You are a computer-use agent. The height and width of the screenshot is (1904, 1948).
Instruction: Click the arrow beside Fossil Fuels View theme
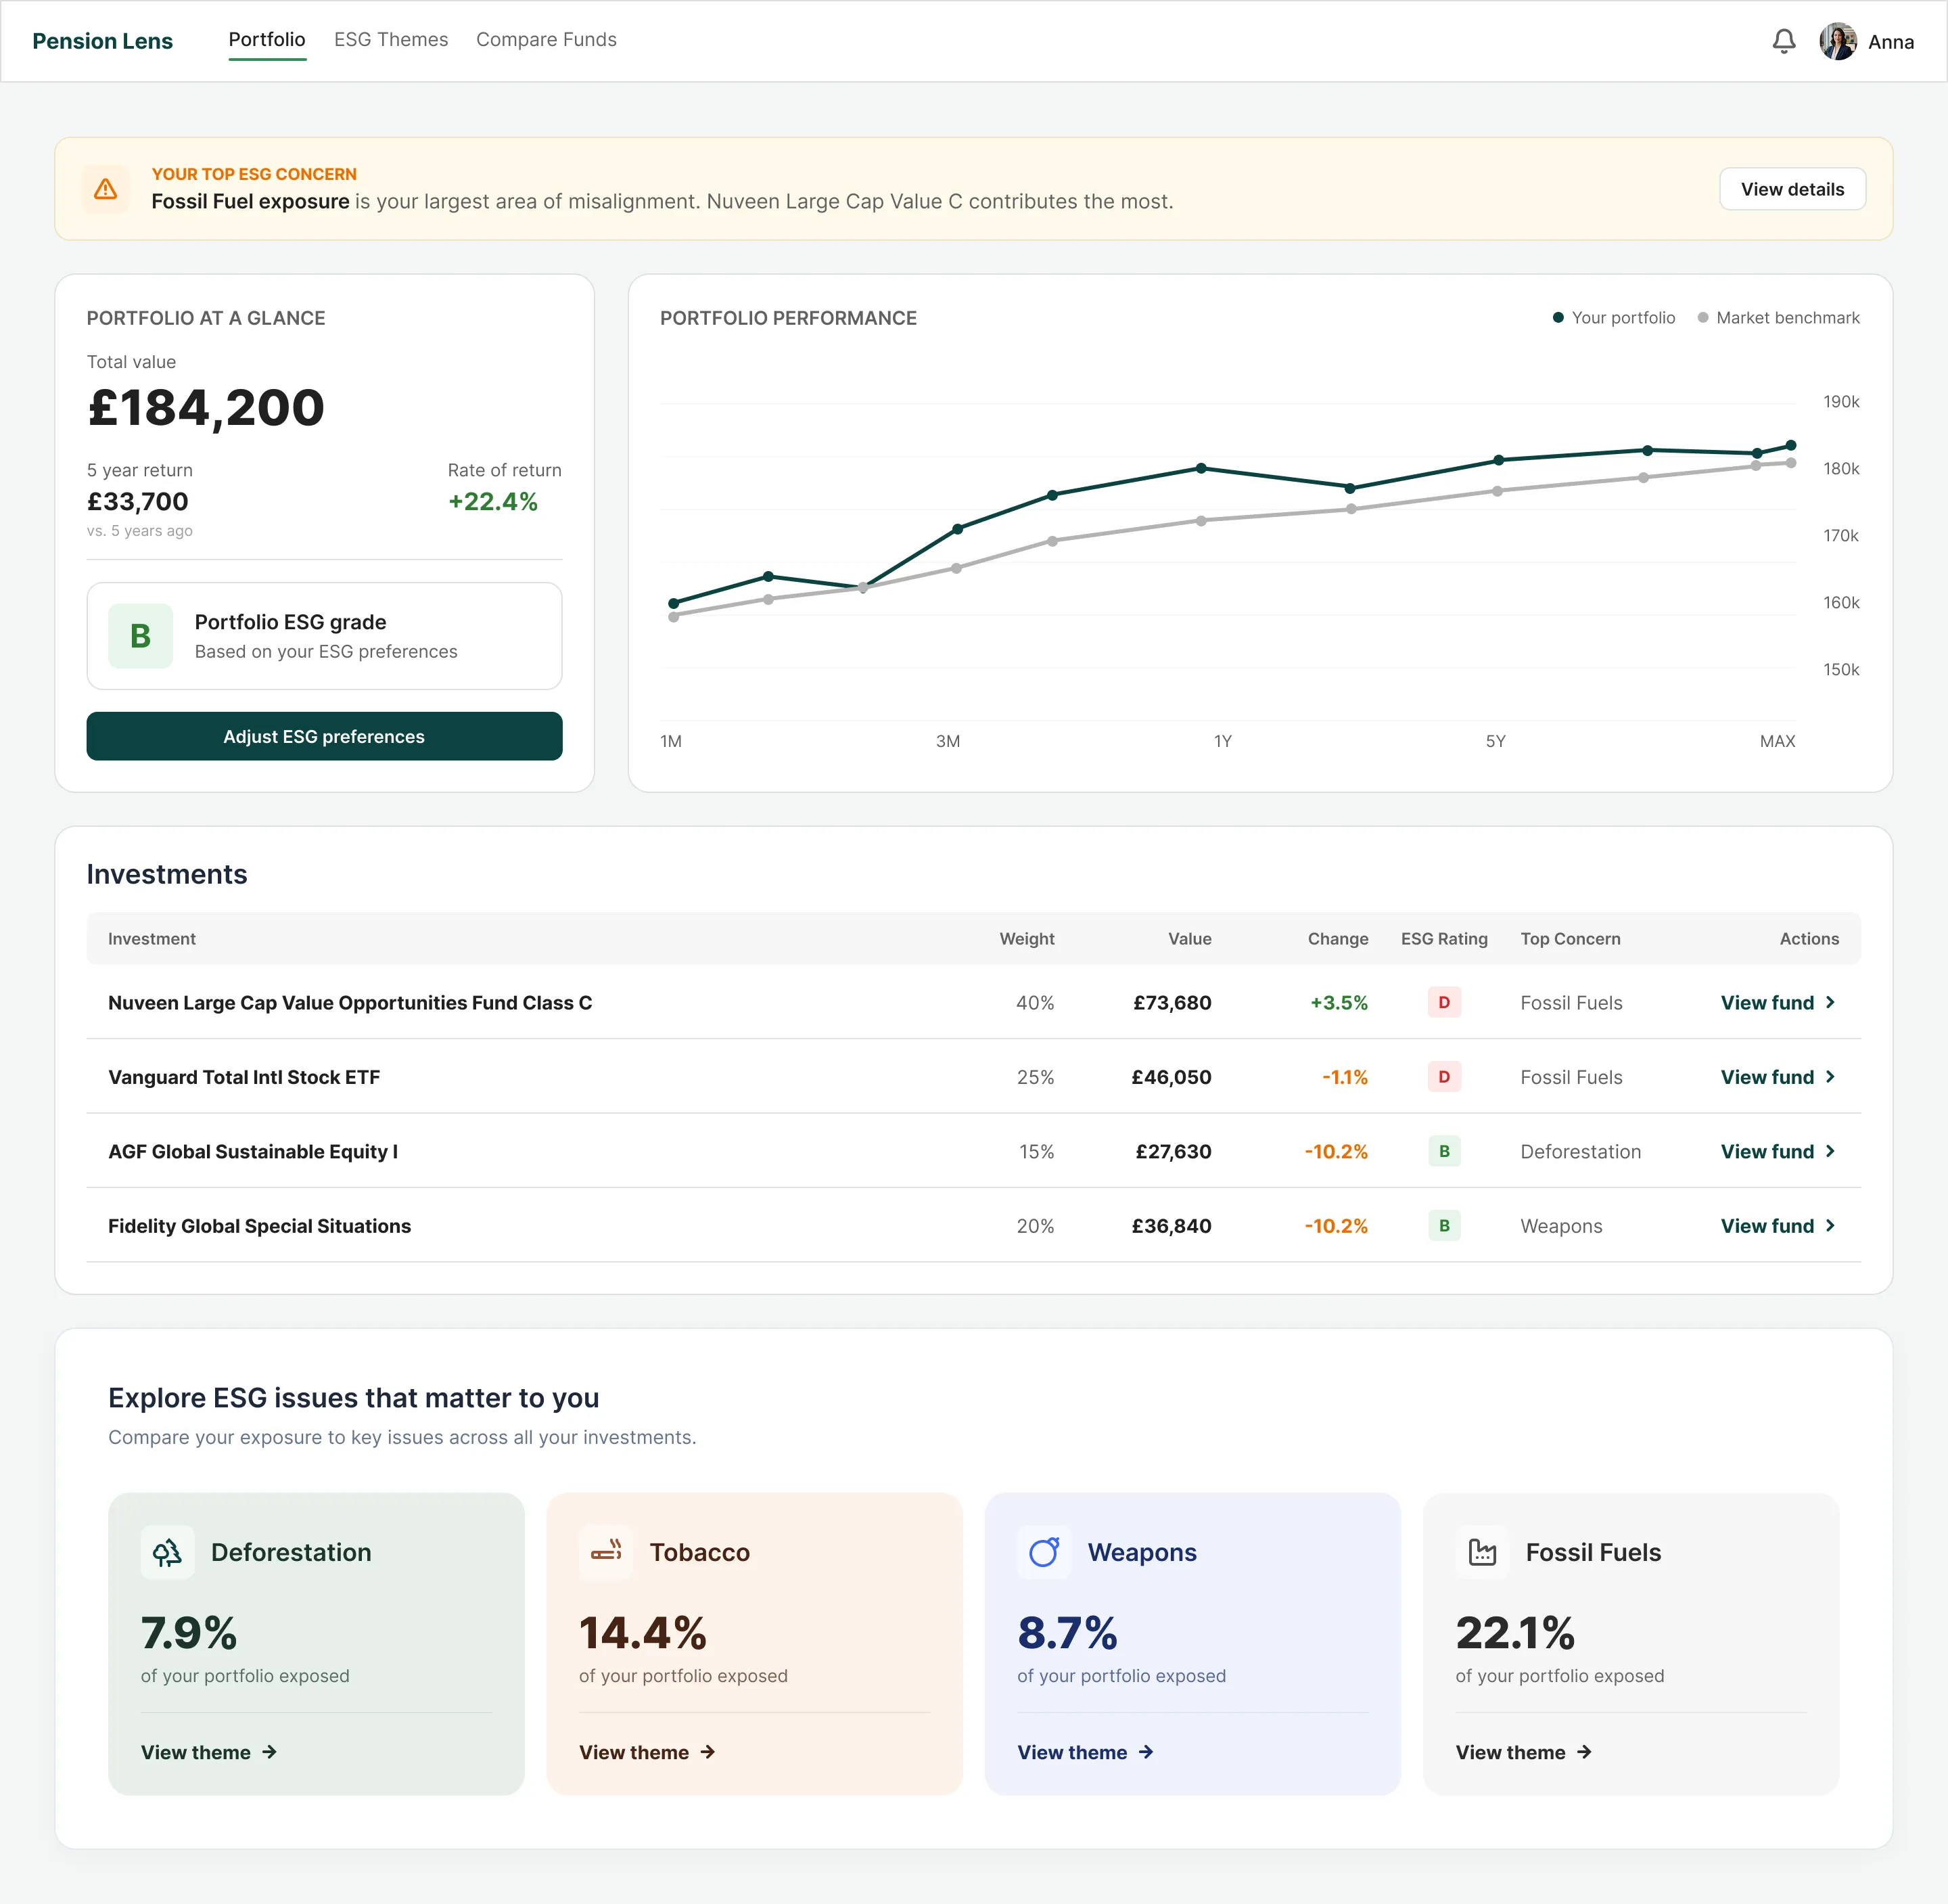pos(1584,1752)
